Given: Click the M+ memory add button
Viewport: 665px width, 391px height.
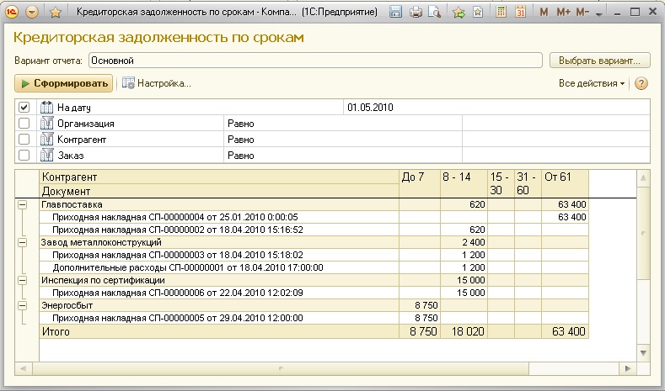Looking at the screenshot, I should tap(563, 13).
